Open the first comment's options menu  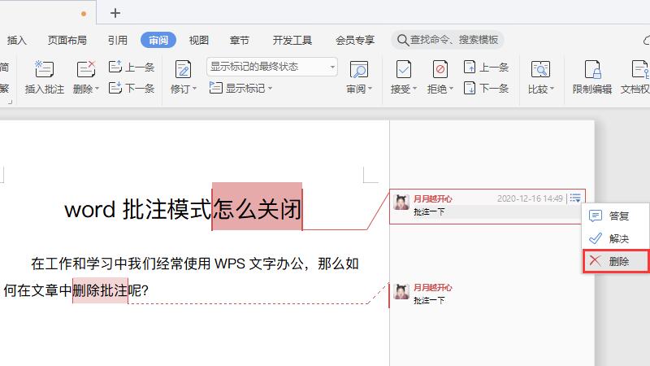[x=575, y=198]
